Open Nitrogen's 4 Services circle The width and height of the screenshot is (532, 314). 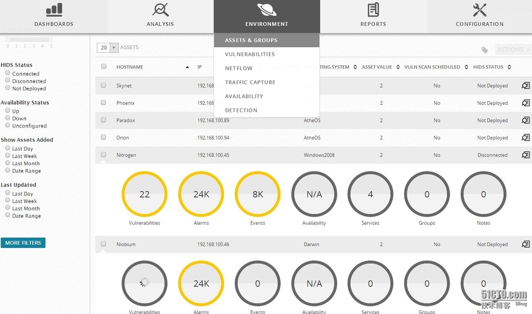click(370, 194)
